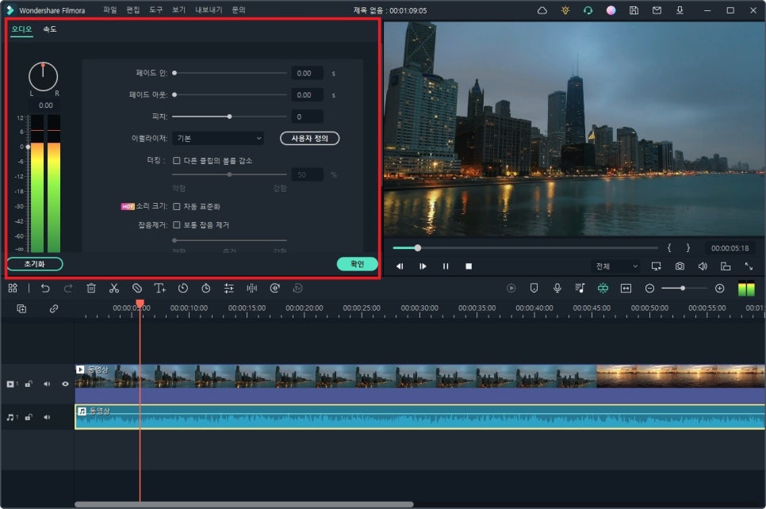Click the preview playback progress handle
This screenshot has height=509, width=766.
coord(418,248)
